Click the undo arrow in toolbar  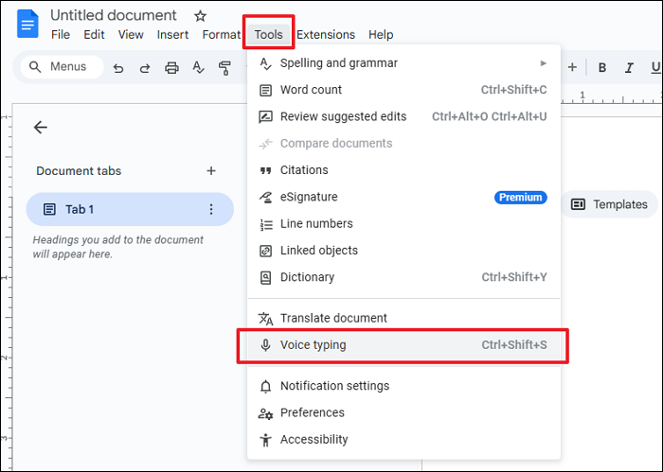[118, 67]
